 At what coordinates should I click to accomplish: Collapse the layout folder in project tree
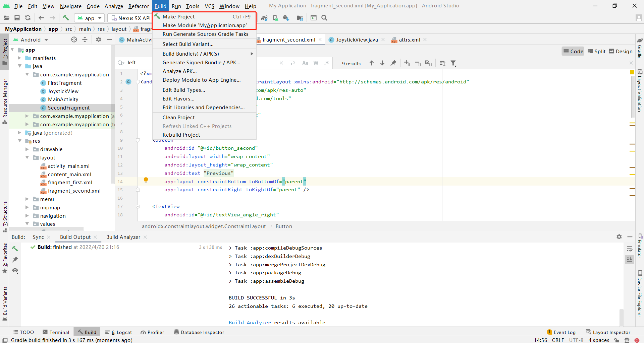point(27,157)
